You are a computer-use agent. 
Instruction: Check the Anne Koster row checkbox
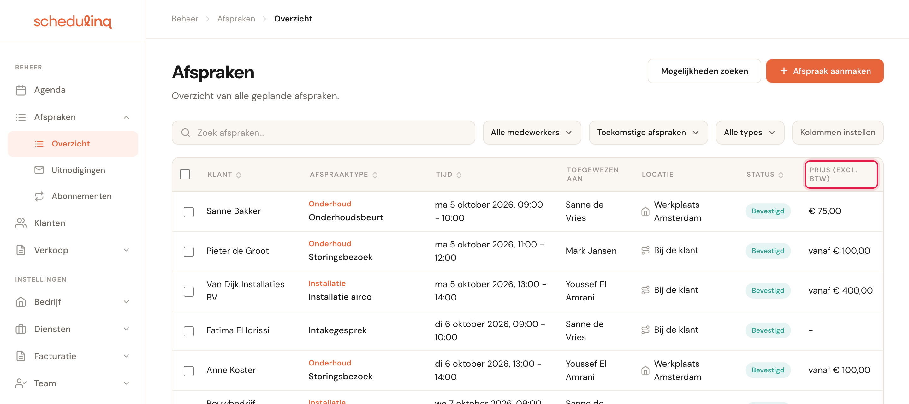click(189, 371)
